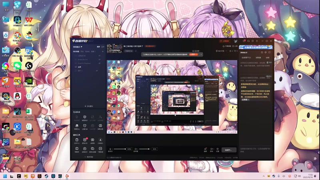Toggle visibility of 图片 2 source
The width and height of the screenshot is (320, 180).
pyautogui.click(x=97, y=71)
